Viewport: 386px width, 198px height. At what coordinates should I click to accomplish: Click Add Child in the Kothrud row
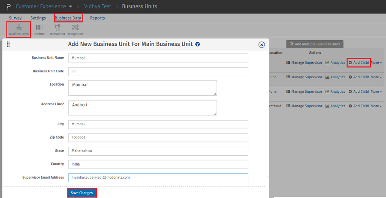(x=359, y=106)
